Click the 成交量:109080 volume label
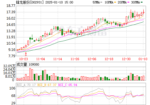The height and width of the screenshot is (105, 150). (x=28, y=64)
